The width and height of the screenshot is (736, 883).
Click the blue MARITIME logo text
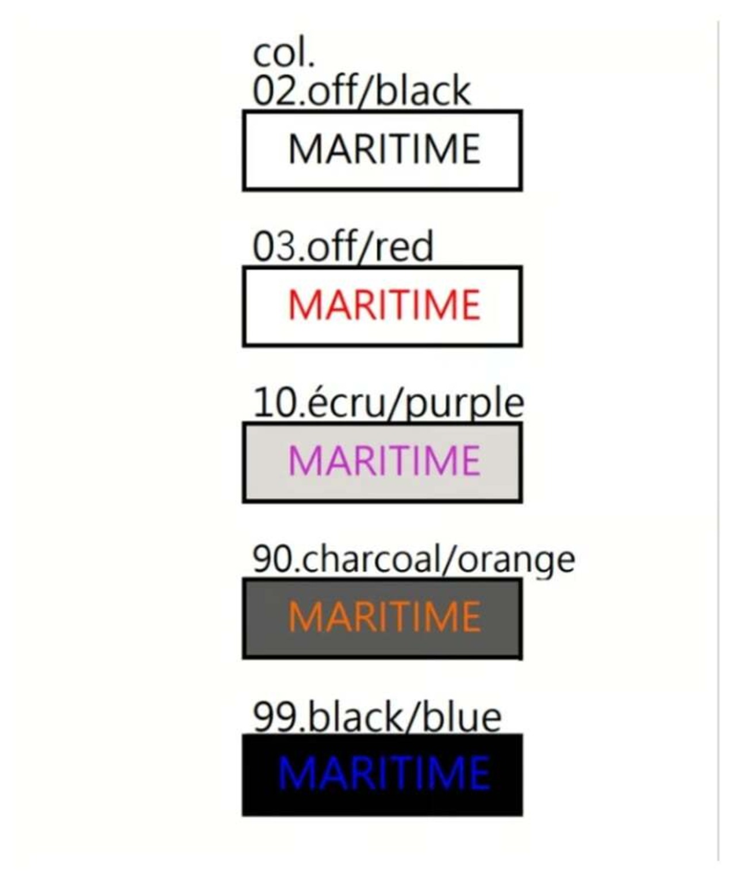pos(384,773)
